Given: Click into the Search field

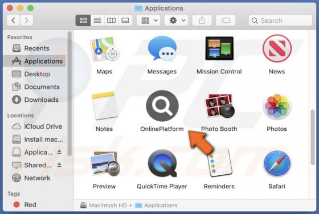Looking at the screenshot, I should 280,20.
